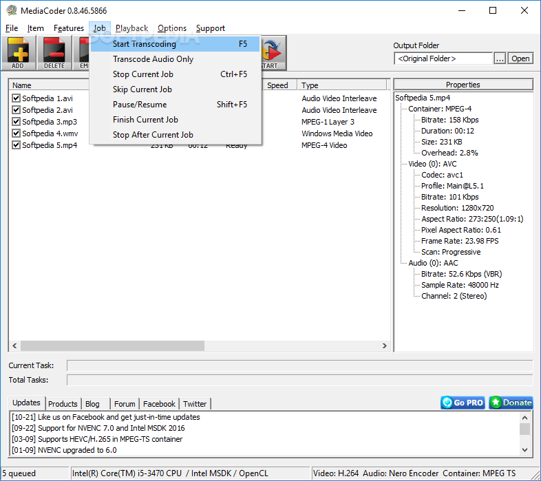Select Stop After Current Job
This screenshot has width=541, height=481.
[x=176, y=135]
